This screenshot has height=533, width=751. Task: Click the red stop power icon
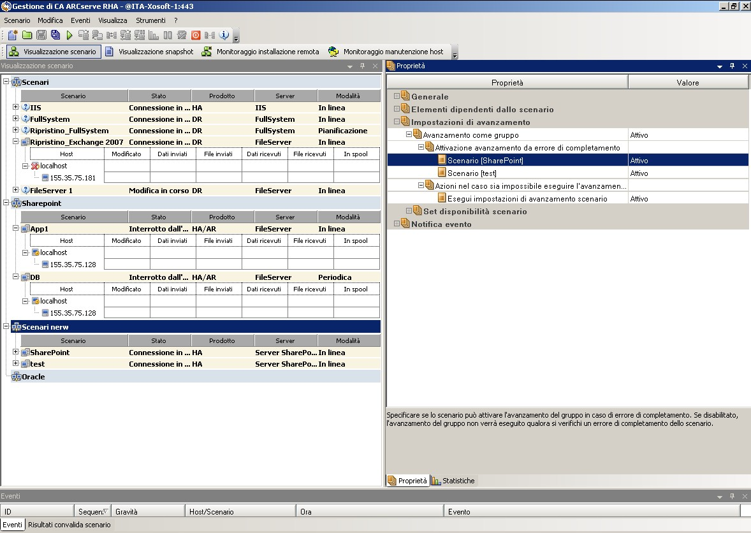point(196,35)
